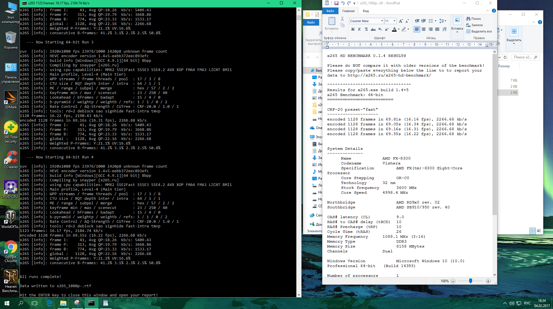Open WordPad Help via the question mark
Image resolution: width=553 pixels, height=309 pixels.
tap(494, 11)
